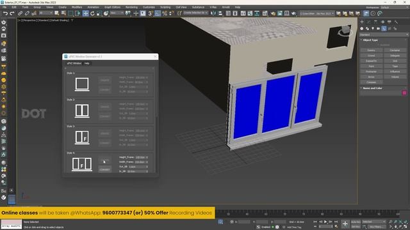Open the Rendering menu

(x=131, y=7)
